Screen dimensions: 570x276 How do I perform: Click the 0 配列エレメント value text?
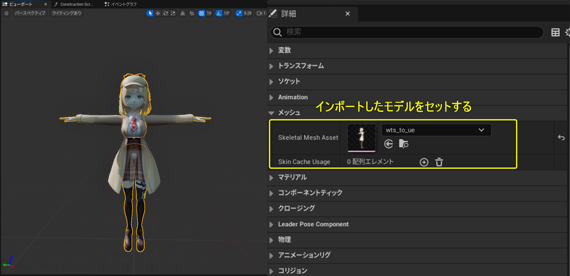click(x=370, y=162)
